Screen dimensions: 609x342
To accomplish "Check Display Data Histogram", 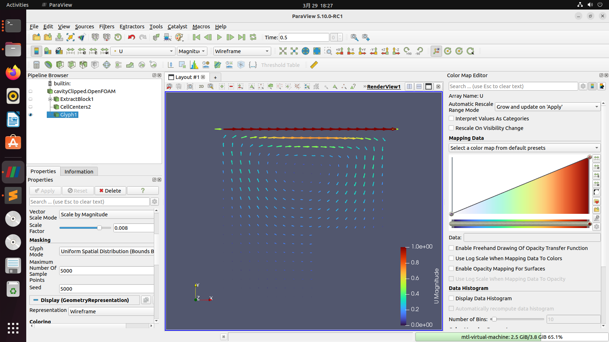I will point(451,298).
